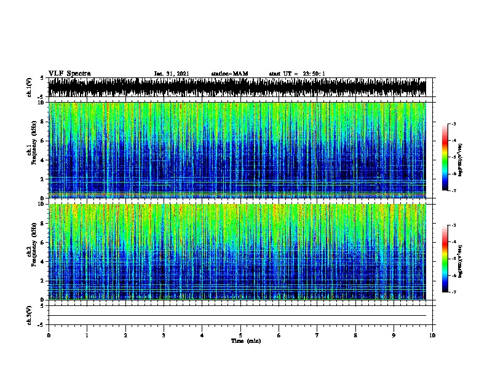
Task: Click the ch.2 color bar log(PSD) unit label
Action: coord(460,262)
